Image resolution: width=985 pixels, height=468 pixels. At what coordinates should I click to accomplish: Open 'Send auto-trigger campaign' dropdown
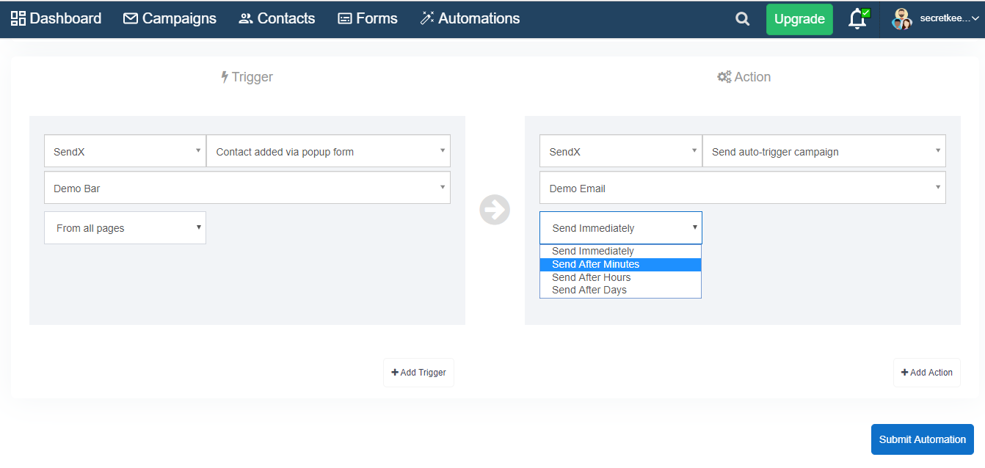(824, 151)
